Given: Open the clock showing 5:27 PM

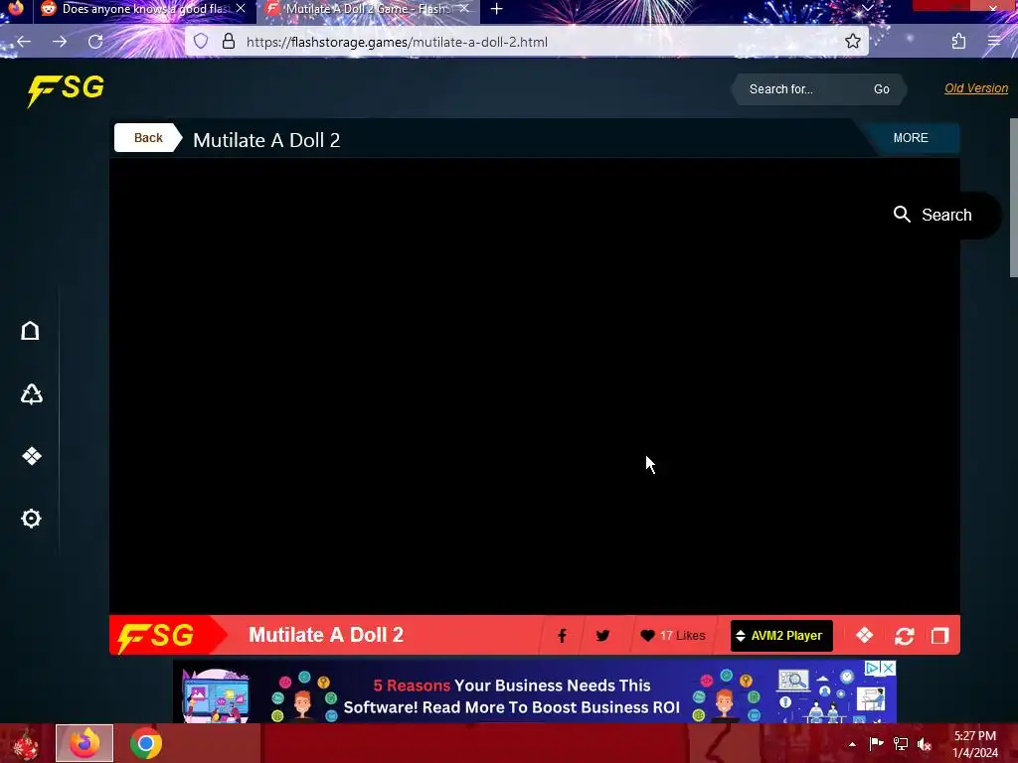Looking at the screenshot, I should point(975,744).
